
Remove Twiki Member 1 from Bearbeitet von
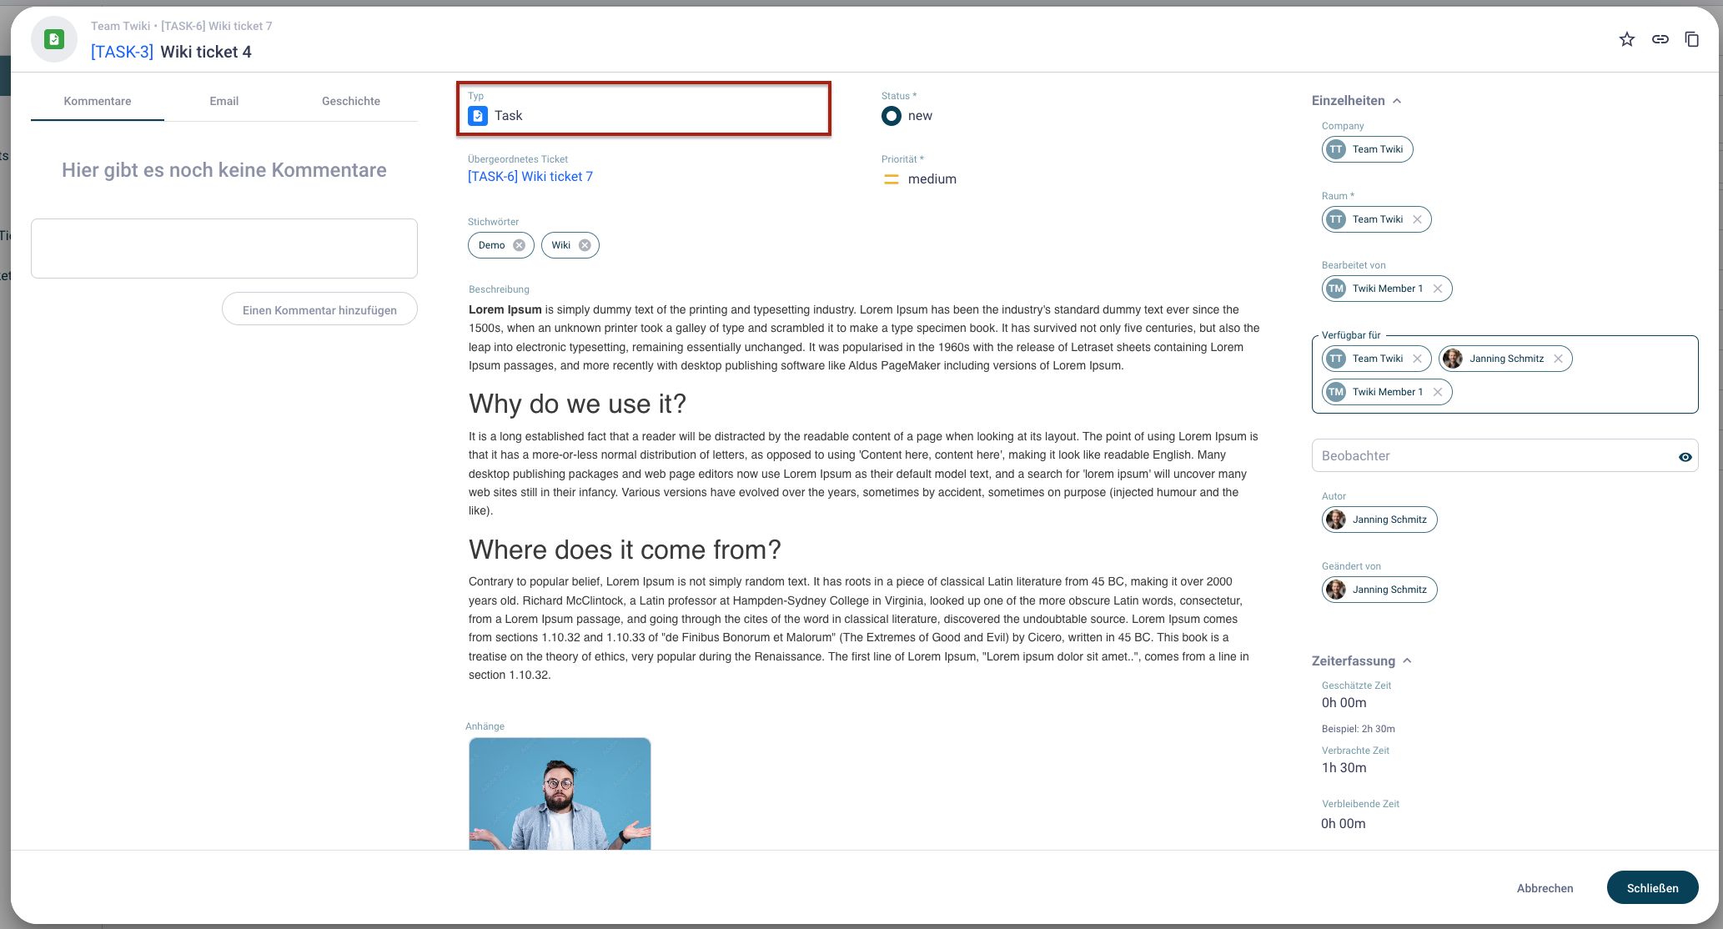click(x=1438, y=289)
